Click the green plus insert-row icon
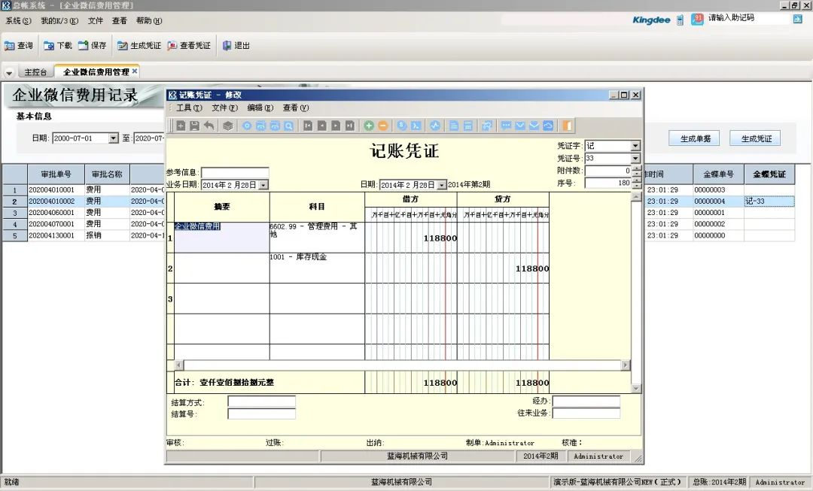The width and height of the screenshot is (813, 491). pyautogui.click(x=369, y=126)
